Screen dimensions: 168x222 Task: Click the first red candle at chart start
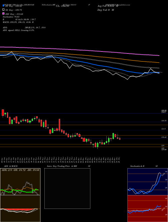pos(3,113)
